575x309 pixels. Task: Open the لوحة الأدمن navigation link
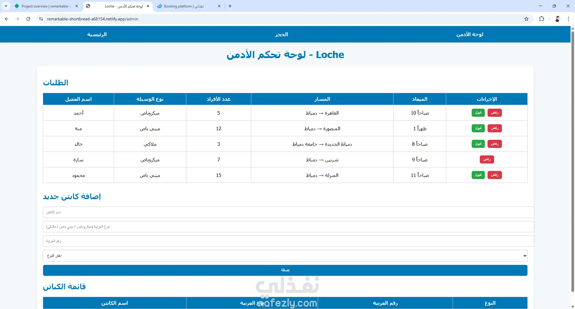pos(470,34)
